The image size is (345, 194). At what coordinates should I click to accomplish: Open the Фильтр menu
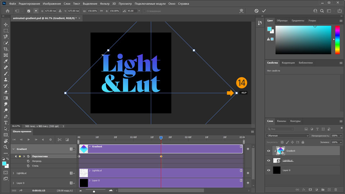tap(105, 4)
